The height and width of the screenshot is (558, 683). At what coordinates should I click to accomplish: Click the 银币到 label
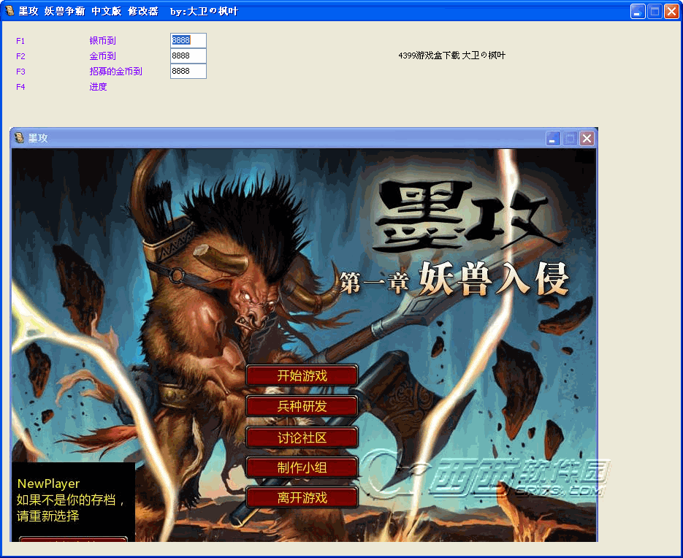(x=103, y=40)
